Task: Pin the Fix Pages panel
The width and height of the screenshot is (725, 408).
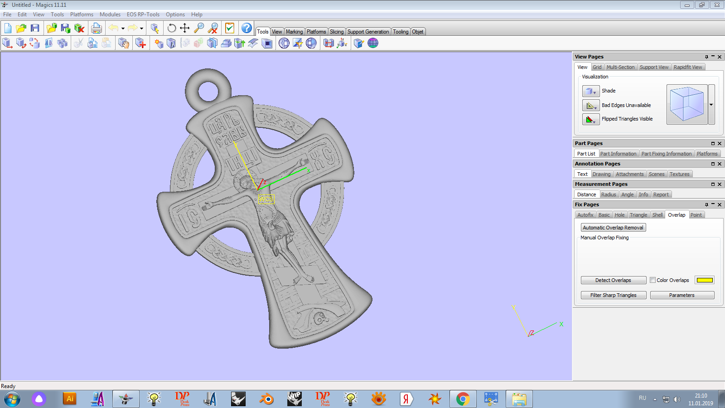Action: tap(706, 204)
